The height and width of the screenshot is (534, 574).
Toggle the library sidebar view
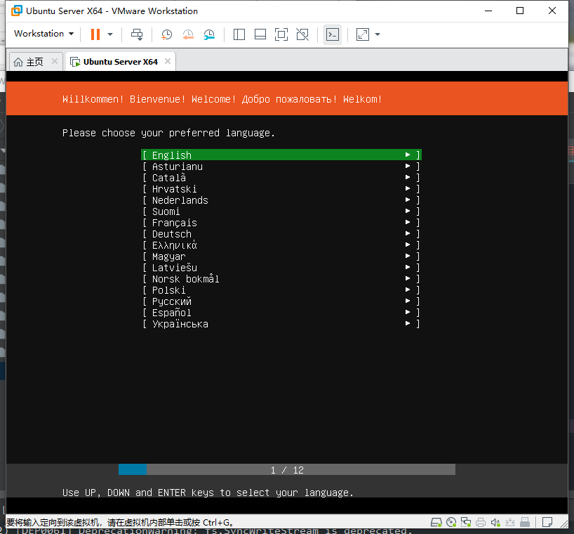tap(239, 34)
